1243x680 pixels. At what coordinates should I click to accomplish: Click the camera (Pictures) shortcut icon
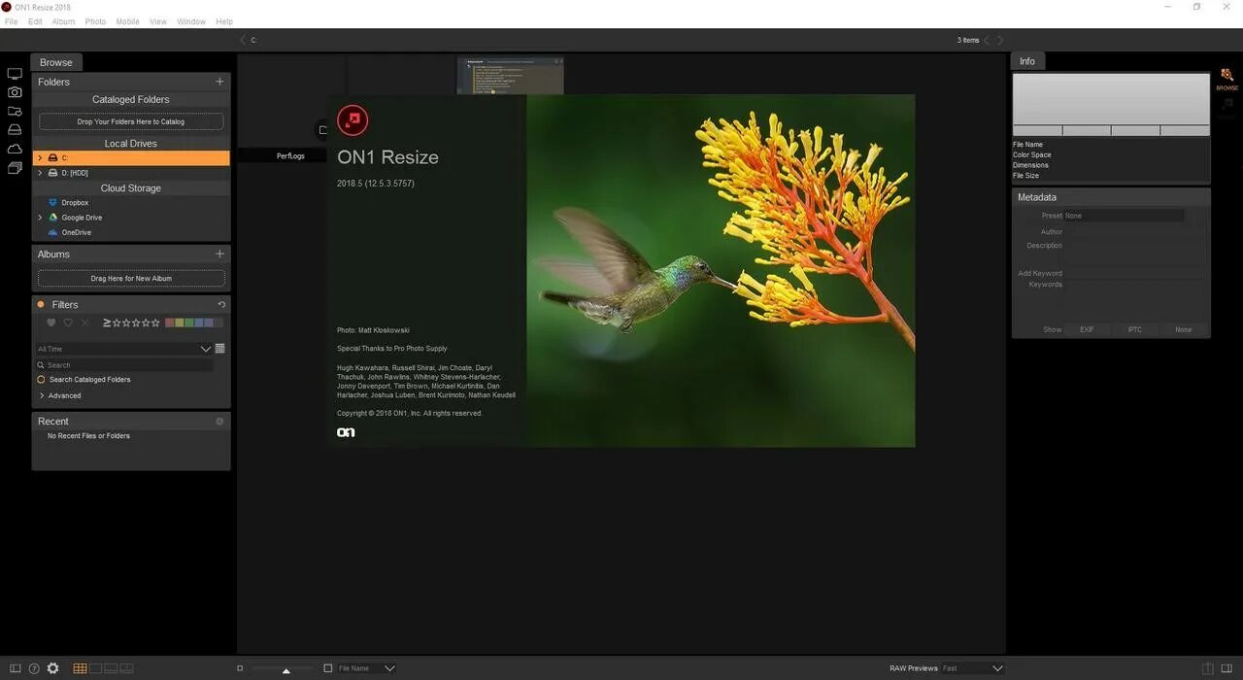[x=15, y=92]
